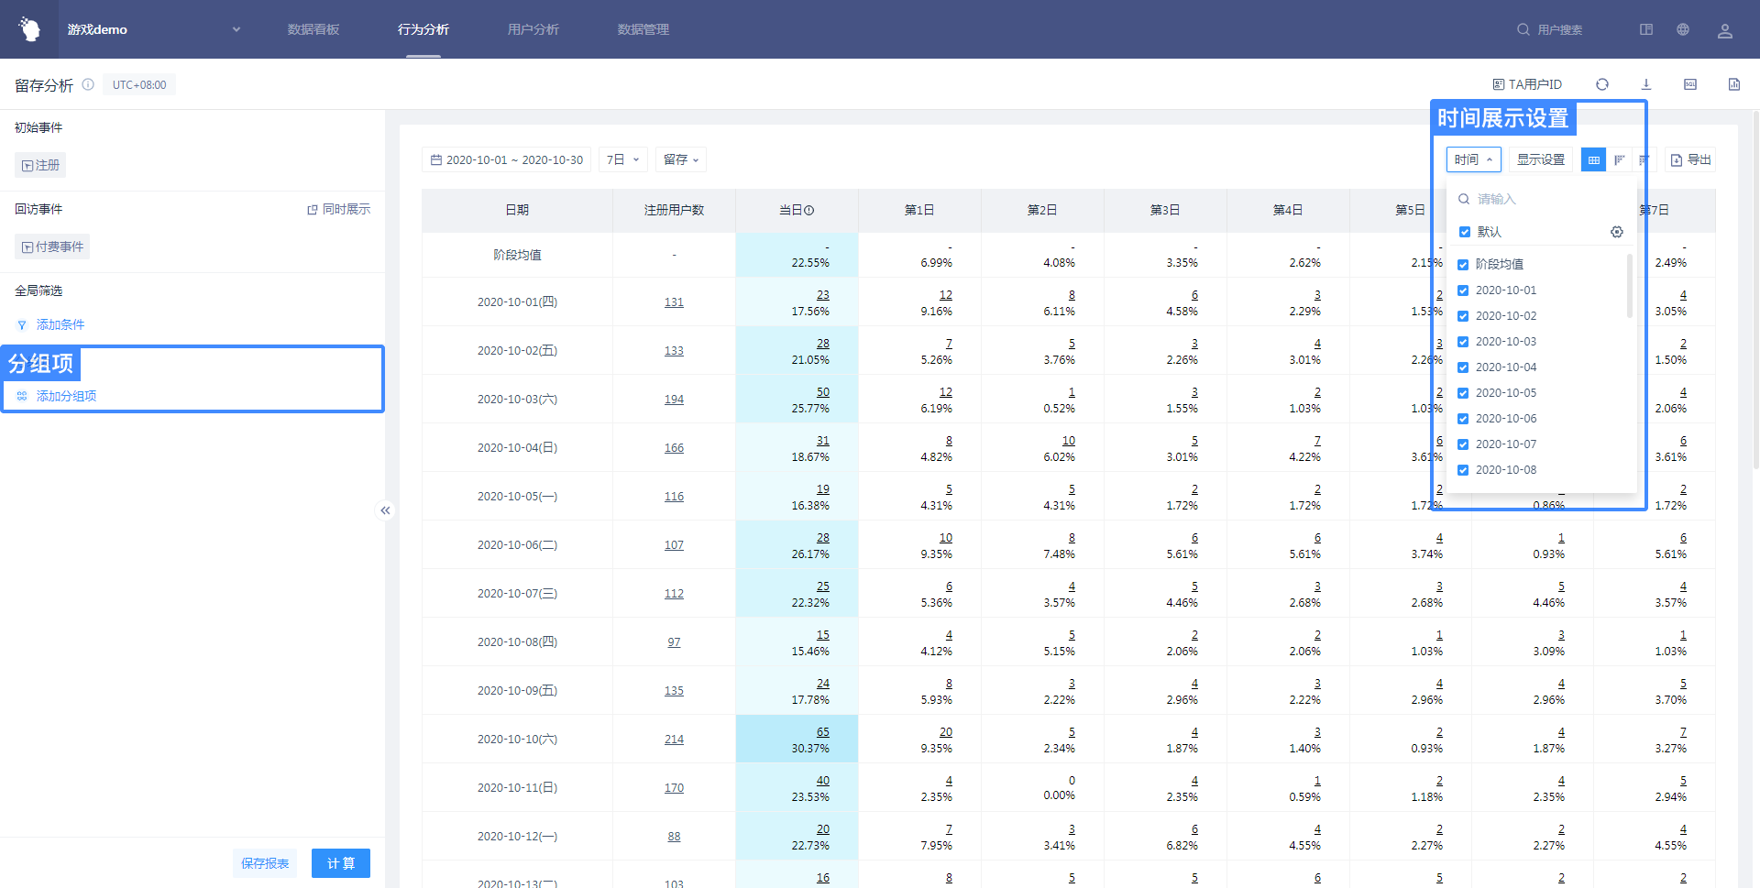Open the SQL view icon

coord(1689,84)
